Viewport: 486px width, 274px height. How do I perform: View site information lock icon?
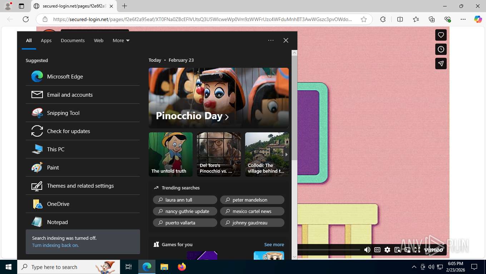(45, 19)
